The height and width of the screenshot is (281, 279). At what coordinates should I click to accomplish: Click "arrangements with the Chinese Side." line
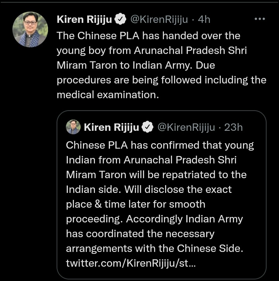[x=155, y=248]
